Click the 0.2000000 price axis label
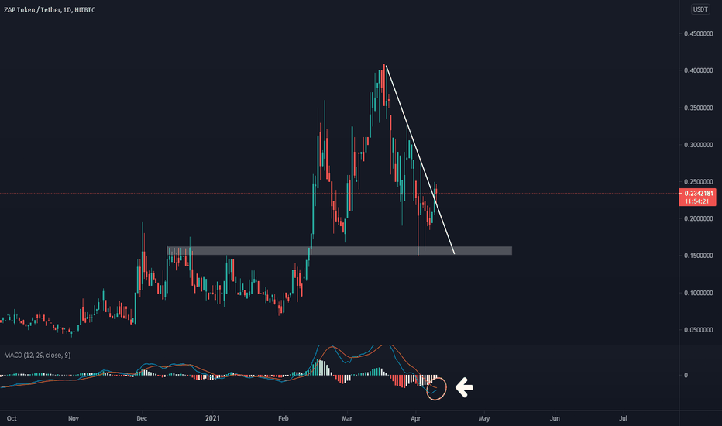 698,218
